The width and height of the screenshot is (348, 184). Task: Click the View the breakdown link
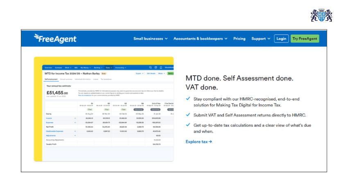pos(85,95)
